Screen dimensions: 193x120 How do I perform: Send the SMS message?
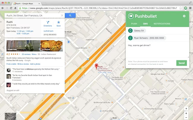pyautogui.click(x=182, y=63)
